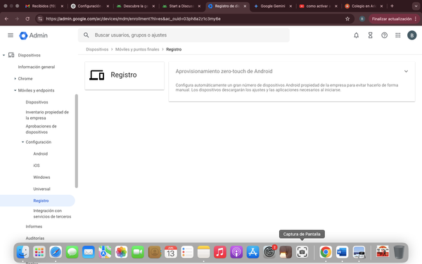Screen dimensions: 422x264
Task: Open Android under Configuración
Action: (x=40, y=153)
